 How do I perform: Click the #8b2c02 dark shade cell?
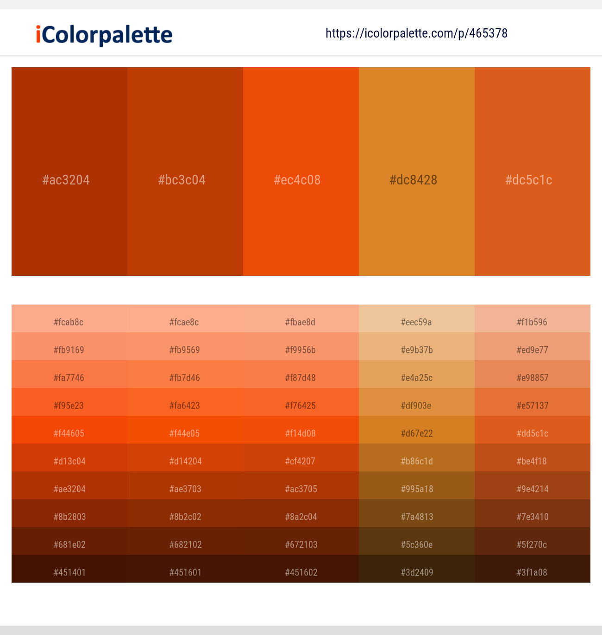click(185, 513)
